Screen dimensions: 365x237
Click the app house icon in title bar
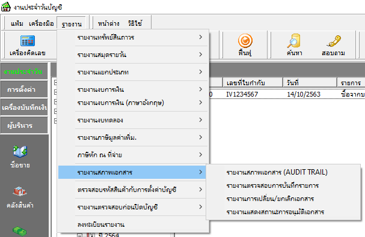click(x=6, y=7)
